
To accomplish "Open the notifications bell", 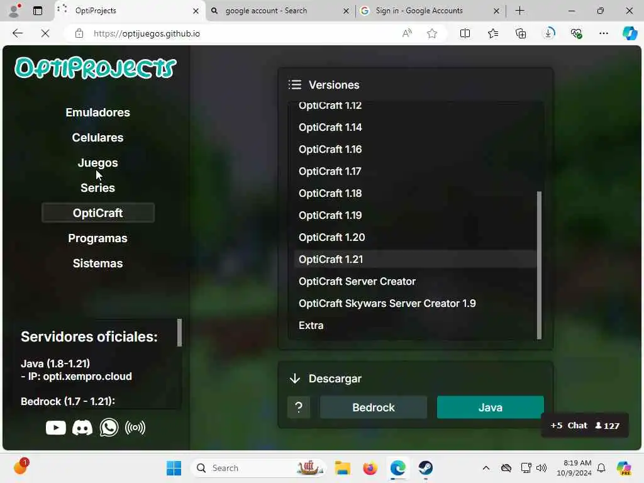I will [601, 468].
